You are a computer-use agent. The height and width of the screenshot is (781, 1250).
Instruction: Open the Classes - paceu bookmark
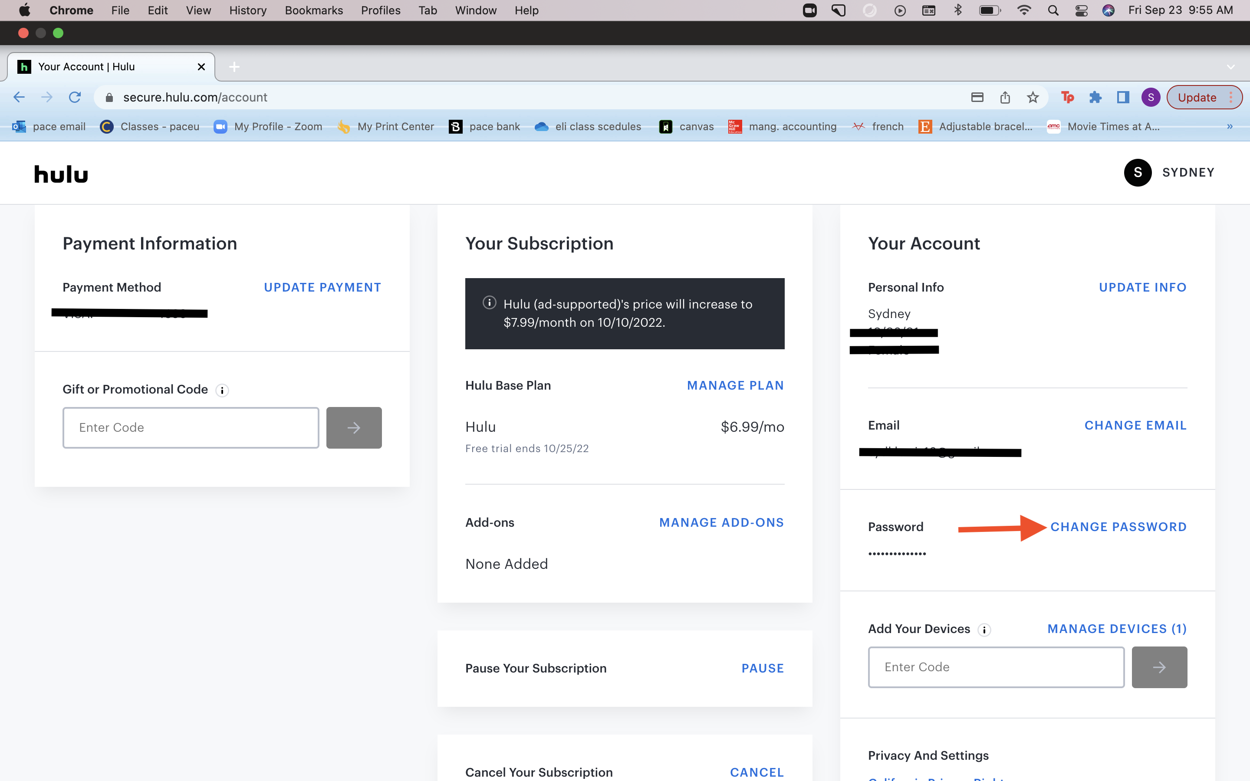(150, 127)
